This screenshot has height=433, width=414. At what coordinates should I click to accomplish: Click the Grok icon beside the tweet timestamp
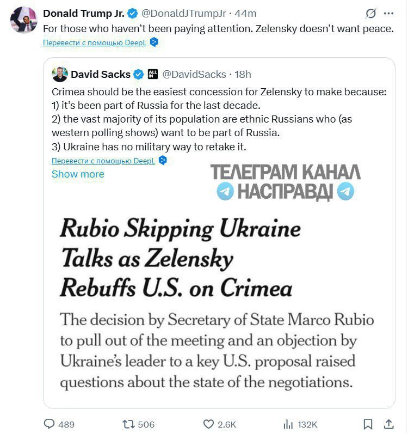pyautogui.click(x=370, y=13)
